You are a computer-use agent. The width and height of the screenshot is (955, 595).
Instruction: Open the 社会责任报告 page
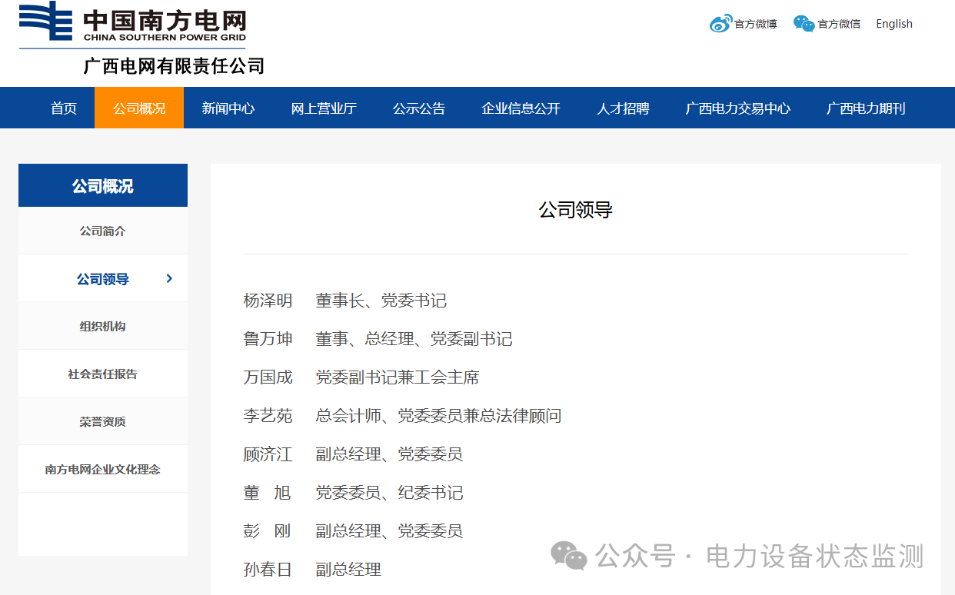(x=102, y=374)
